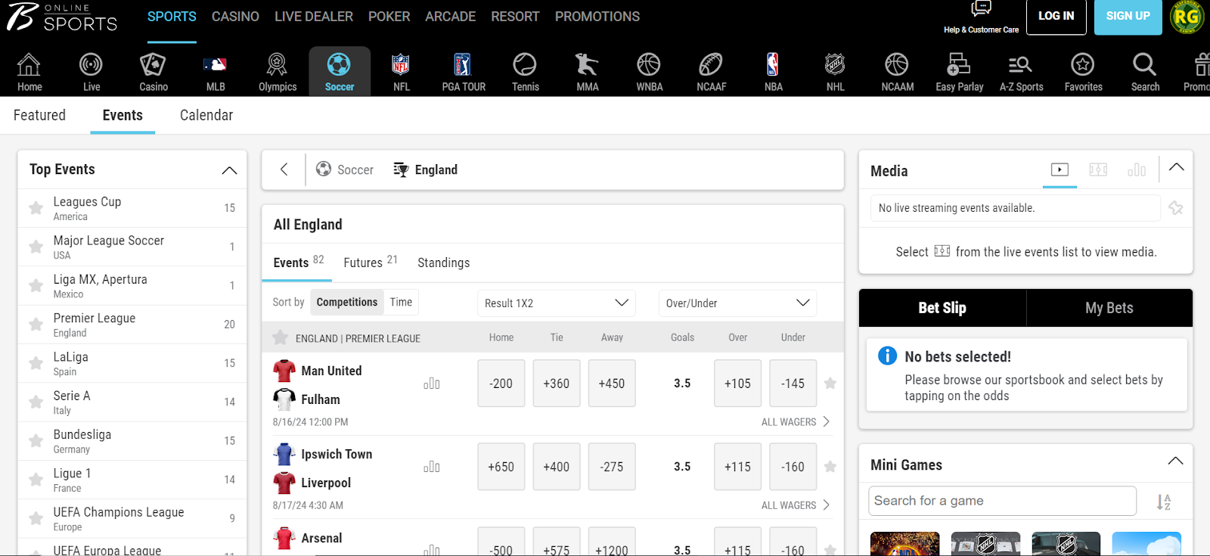This screenshot has height=556, width=1210.
Task: Expand All Wagers for Ipswich Town vs Liverpool
Action: [796, 505]
